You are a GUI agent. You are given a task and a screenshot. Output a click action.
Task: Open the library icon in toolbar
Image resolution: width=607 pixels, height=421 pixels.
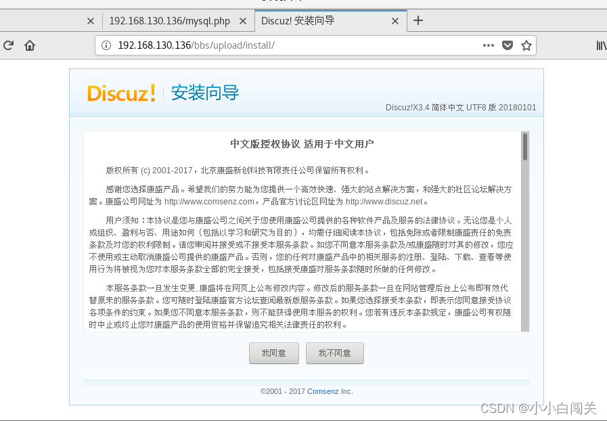pos(601,45)
